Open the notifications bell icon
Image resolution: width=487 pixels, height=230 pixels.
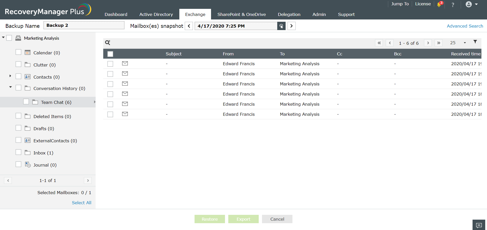(x=440, y=4)
